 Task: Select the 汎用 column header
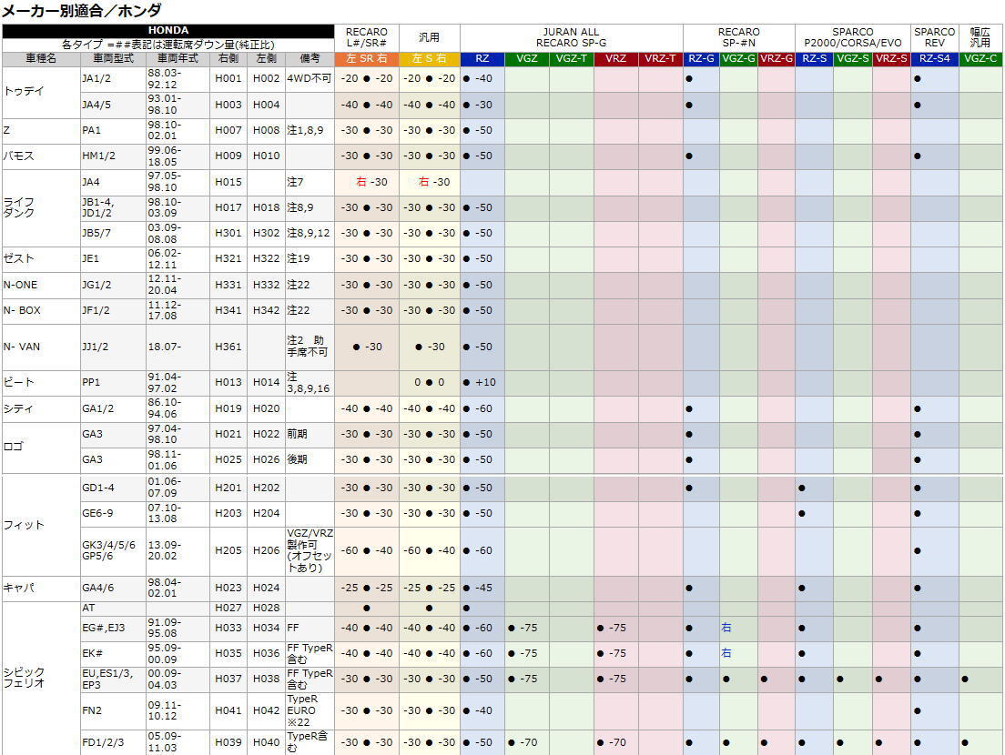tap(429, 37)
